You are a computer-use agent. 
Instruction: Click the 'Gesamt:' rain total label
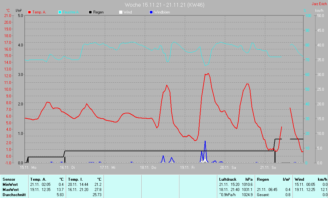pos(263,195)
